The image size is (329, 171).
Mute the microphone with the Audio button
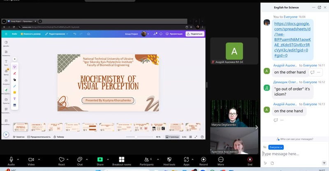coord(12,161)
